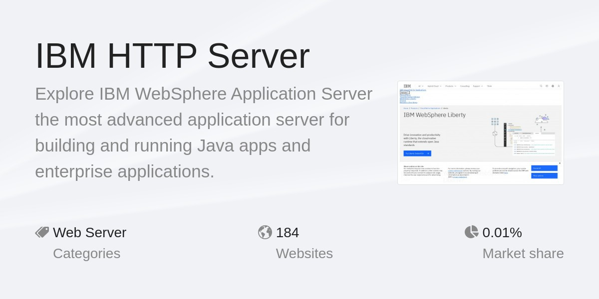599x299 pixels.
Task: Open the Products dropdown in navigation
Action: [x=450, y=86]
